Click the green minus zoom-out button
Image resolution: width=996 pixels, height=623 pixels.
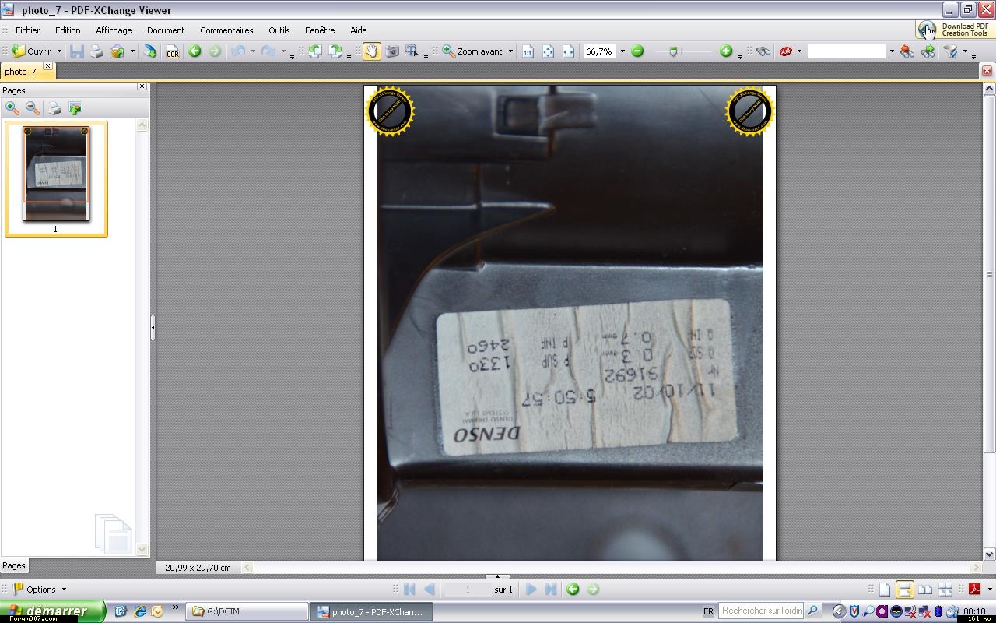coord(637,51)
